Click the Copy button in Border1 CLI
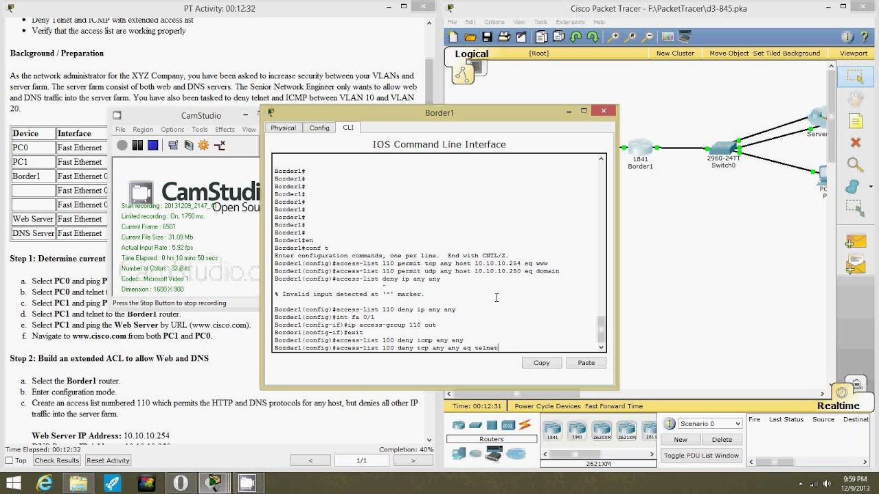 541,362
